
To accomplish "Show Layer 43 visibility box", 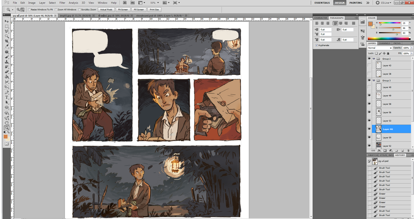I will pyautogui.click(x=369, y=65).
